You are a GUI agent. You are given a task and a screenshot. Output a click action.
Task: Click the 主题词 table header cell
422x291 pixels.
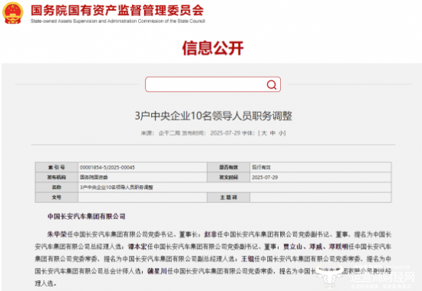229,198
